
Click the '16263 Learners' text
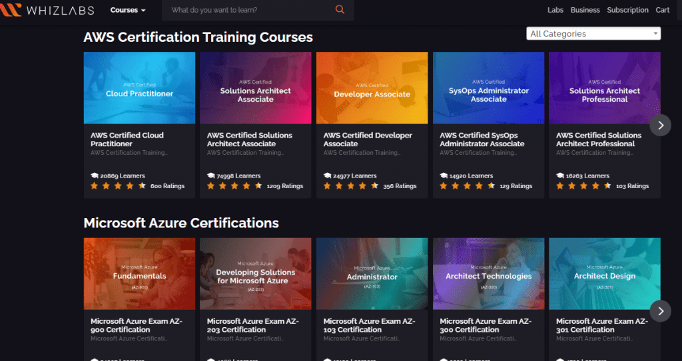pyautogui.click(x=587, y=176)
